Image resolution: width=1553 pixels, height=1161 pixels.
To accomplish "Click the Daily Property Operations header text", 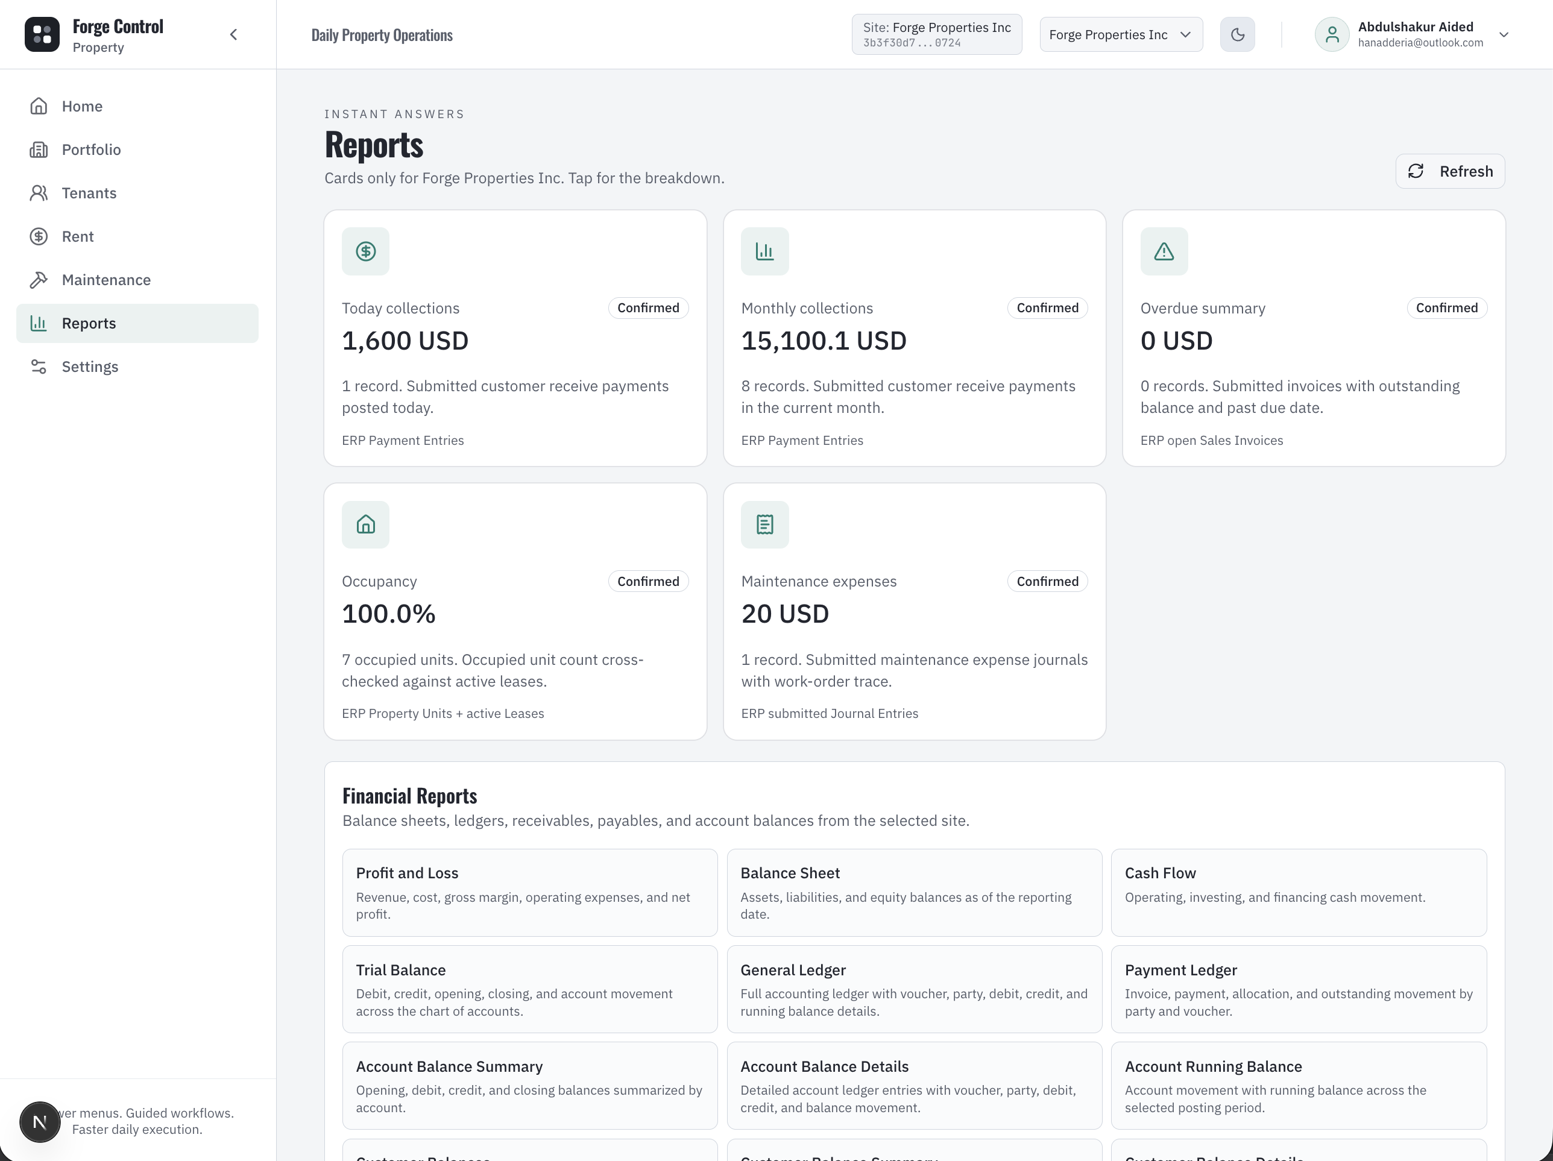I will [382, 35].
